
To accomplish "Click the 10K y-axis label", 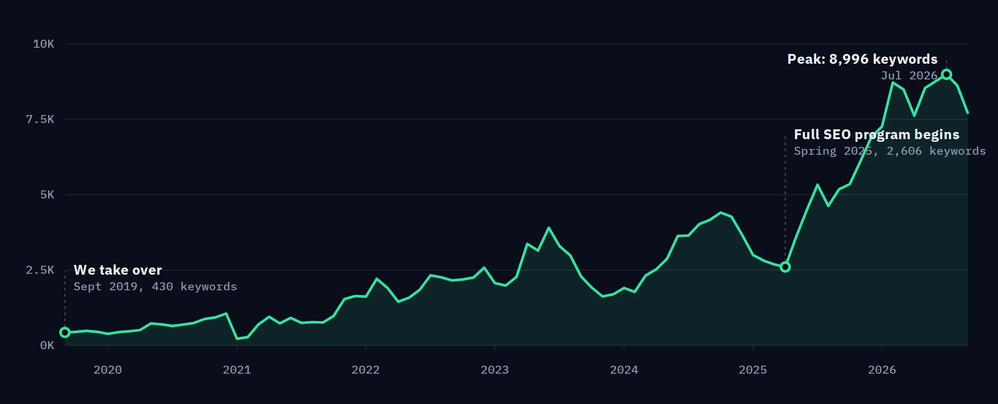I will [x=44, y=44].
